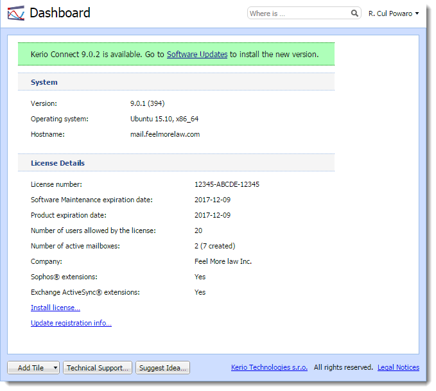Screen dimensions: 436x391
Task: Click the System tile header
Action: click(177, 82)
